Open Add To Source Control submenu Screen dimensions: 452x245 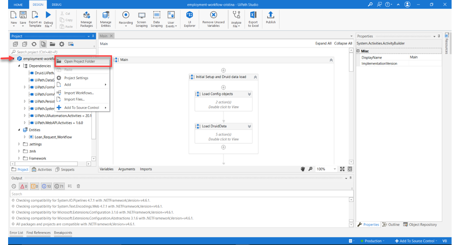[x=82, y=107]
